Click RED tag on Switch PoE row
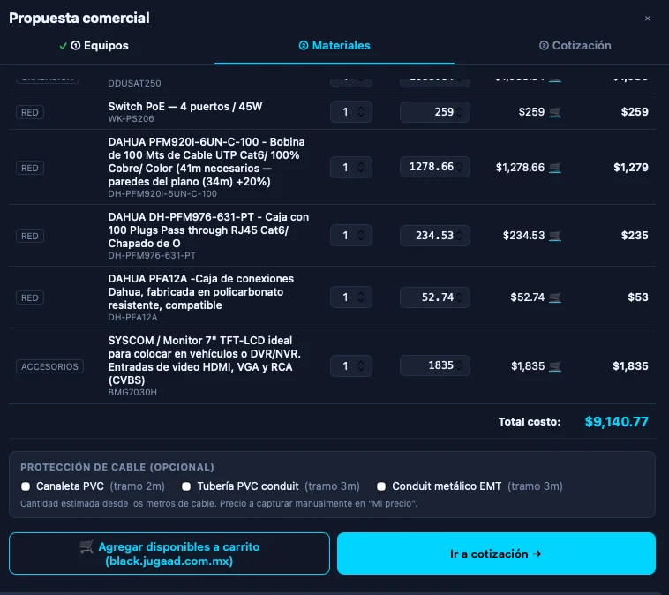 click(30, 112)
